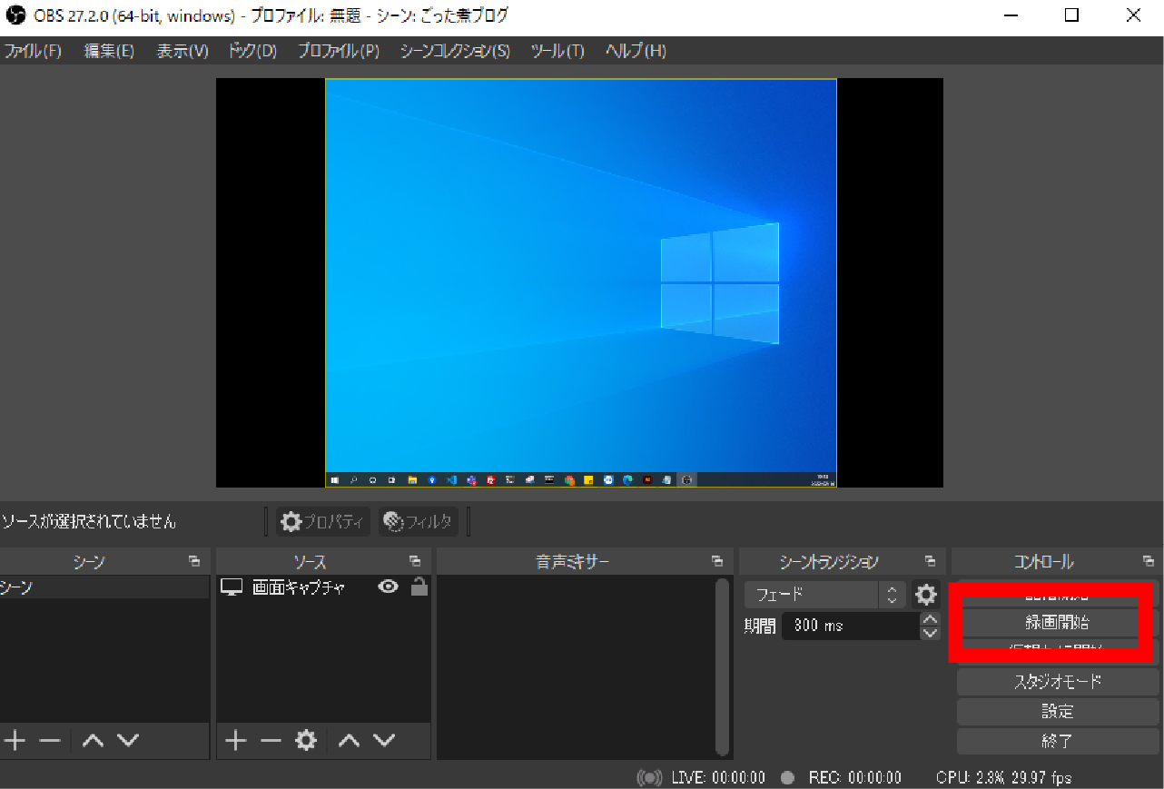Open source properties via the gear icon

point(306,741)
